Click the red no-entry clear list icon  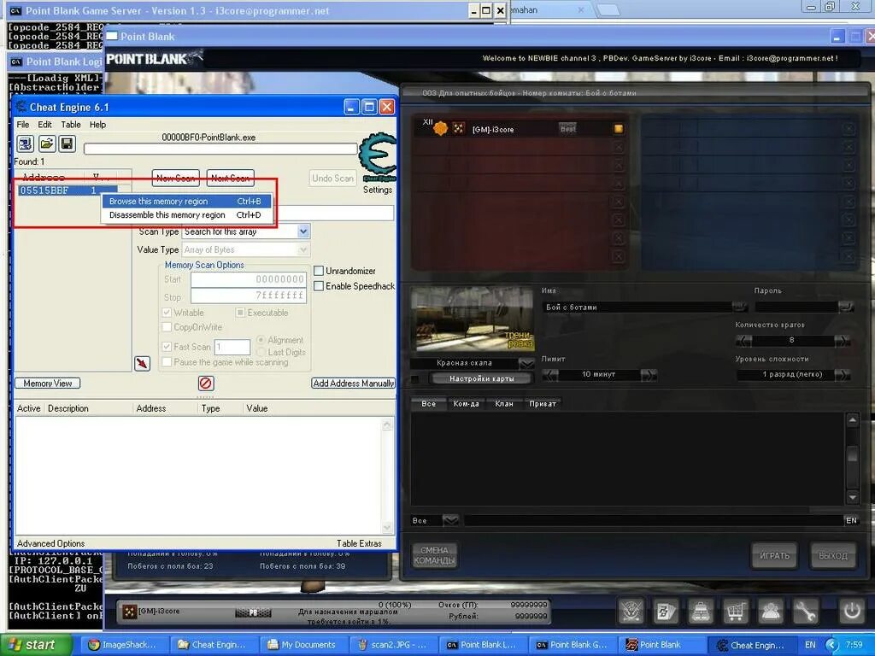click(206, 384)
